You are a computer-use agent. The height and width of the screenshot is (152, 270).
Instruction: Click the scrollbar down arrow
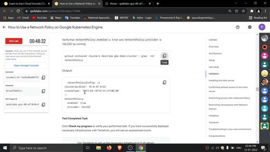(257, 142)
